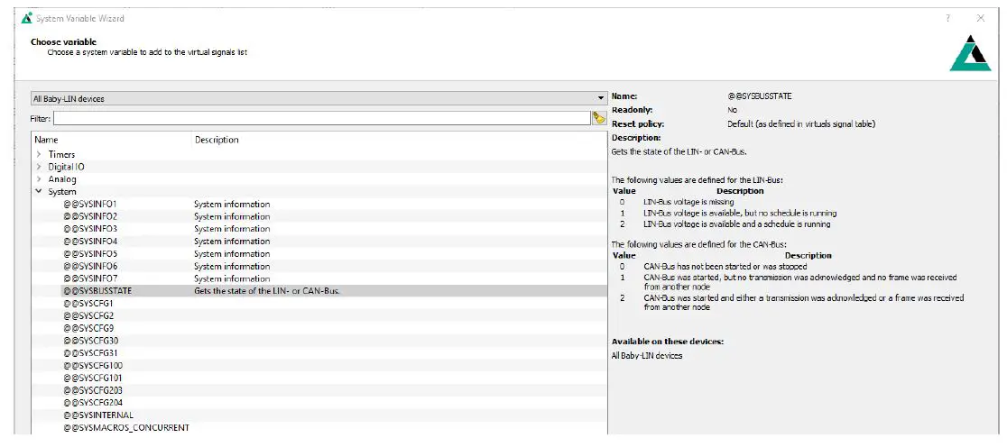Screen dimensions: 1007x447
Task: Select @@SYSCFG100 variable
Action: point(93,366)
